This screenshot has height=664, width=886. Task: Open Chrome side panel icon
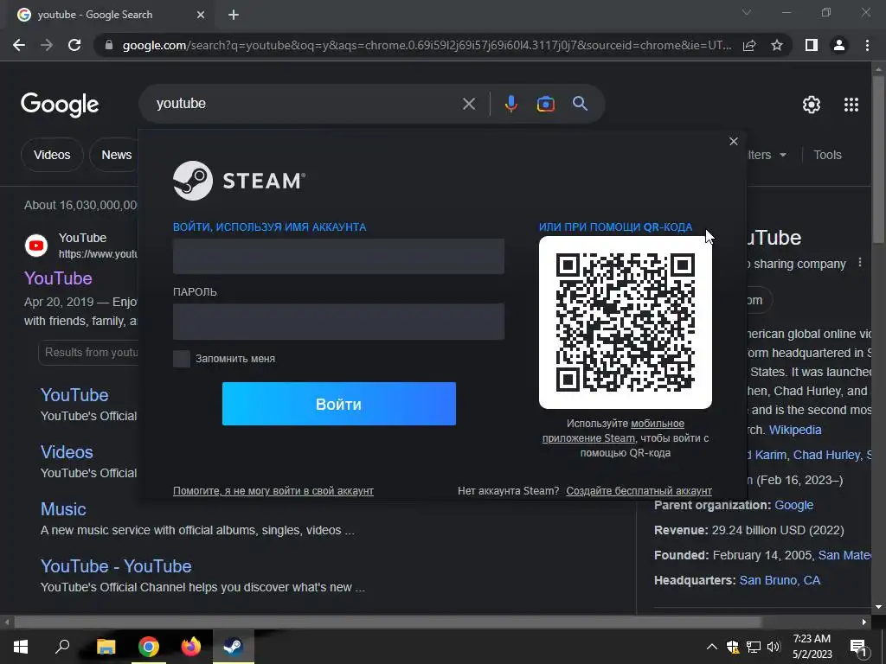[812, 45]
